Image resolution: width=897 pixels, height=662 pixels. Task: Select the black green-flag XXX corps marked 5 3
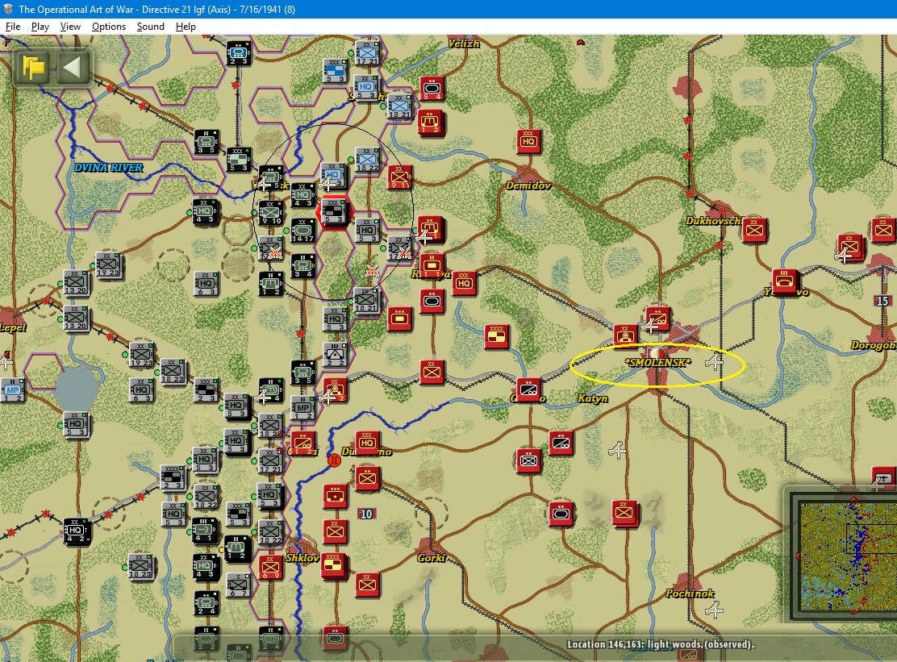(239, 160)
